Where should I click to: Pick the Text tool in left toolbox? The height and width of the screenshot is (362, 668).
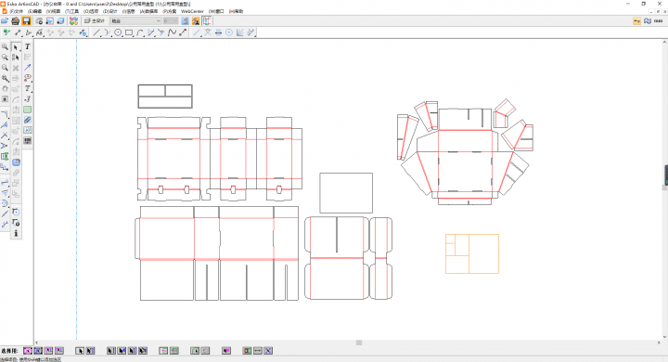27,47
